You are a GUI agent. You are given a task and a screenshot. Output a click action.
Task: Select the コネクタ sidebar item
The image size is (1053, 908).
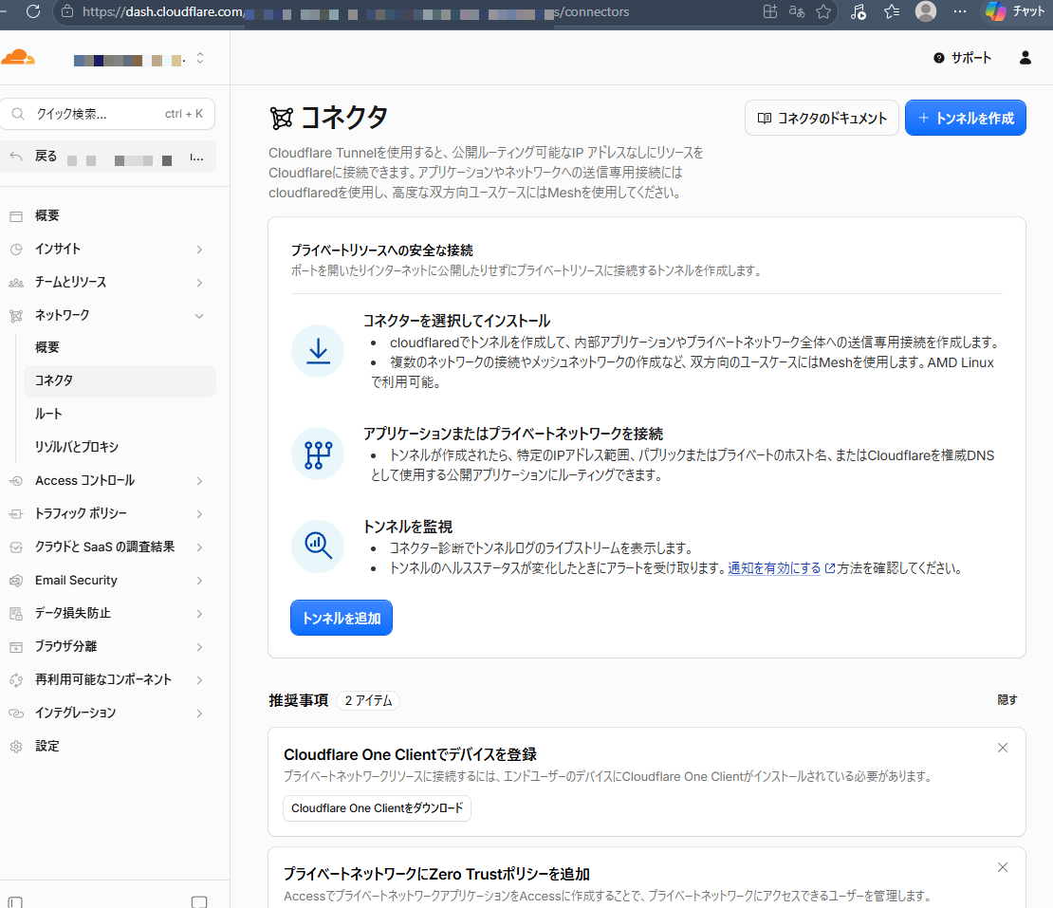coord(119,380)
